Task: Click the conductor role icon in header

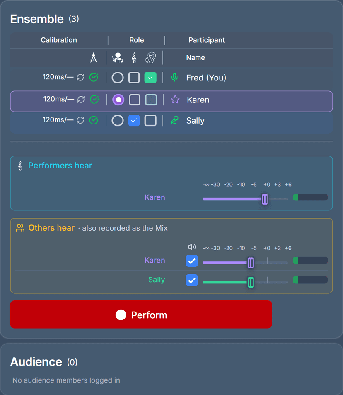Action: (117, 57)
